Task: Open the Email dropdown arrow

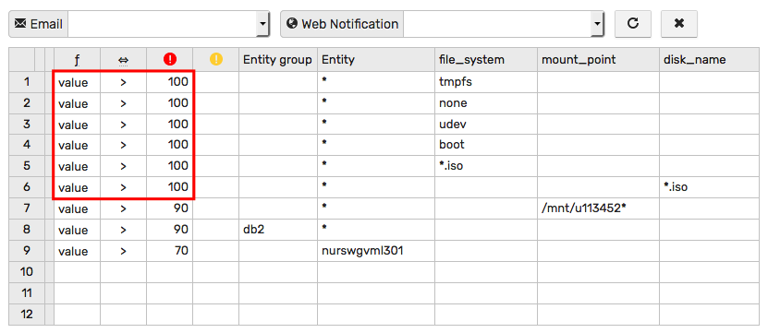Action: point(263,23)
